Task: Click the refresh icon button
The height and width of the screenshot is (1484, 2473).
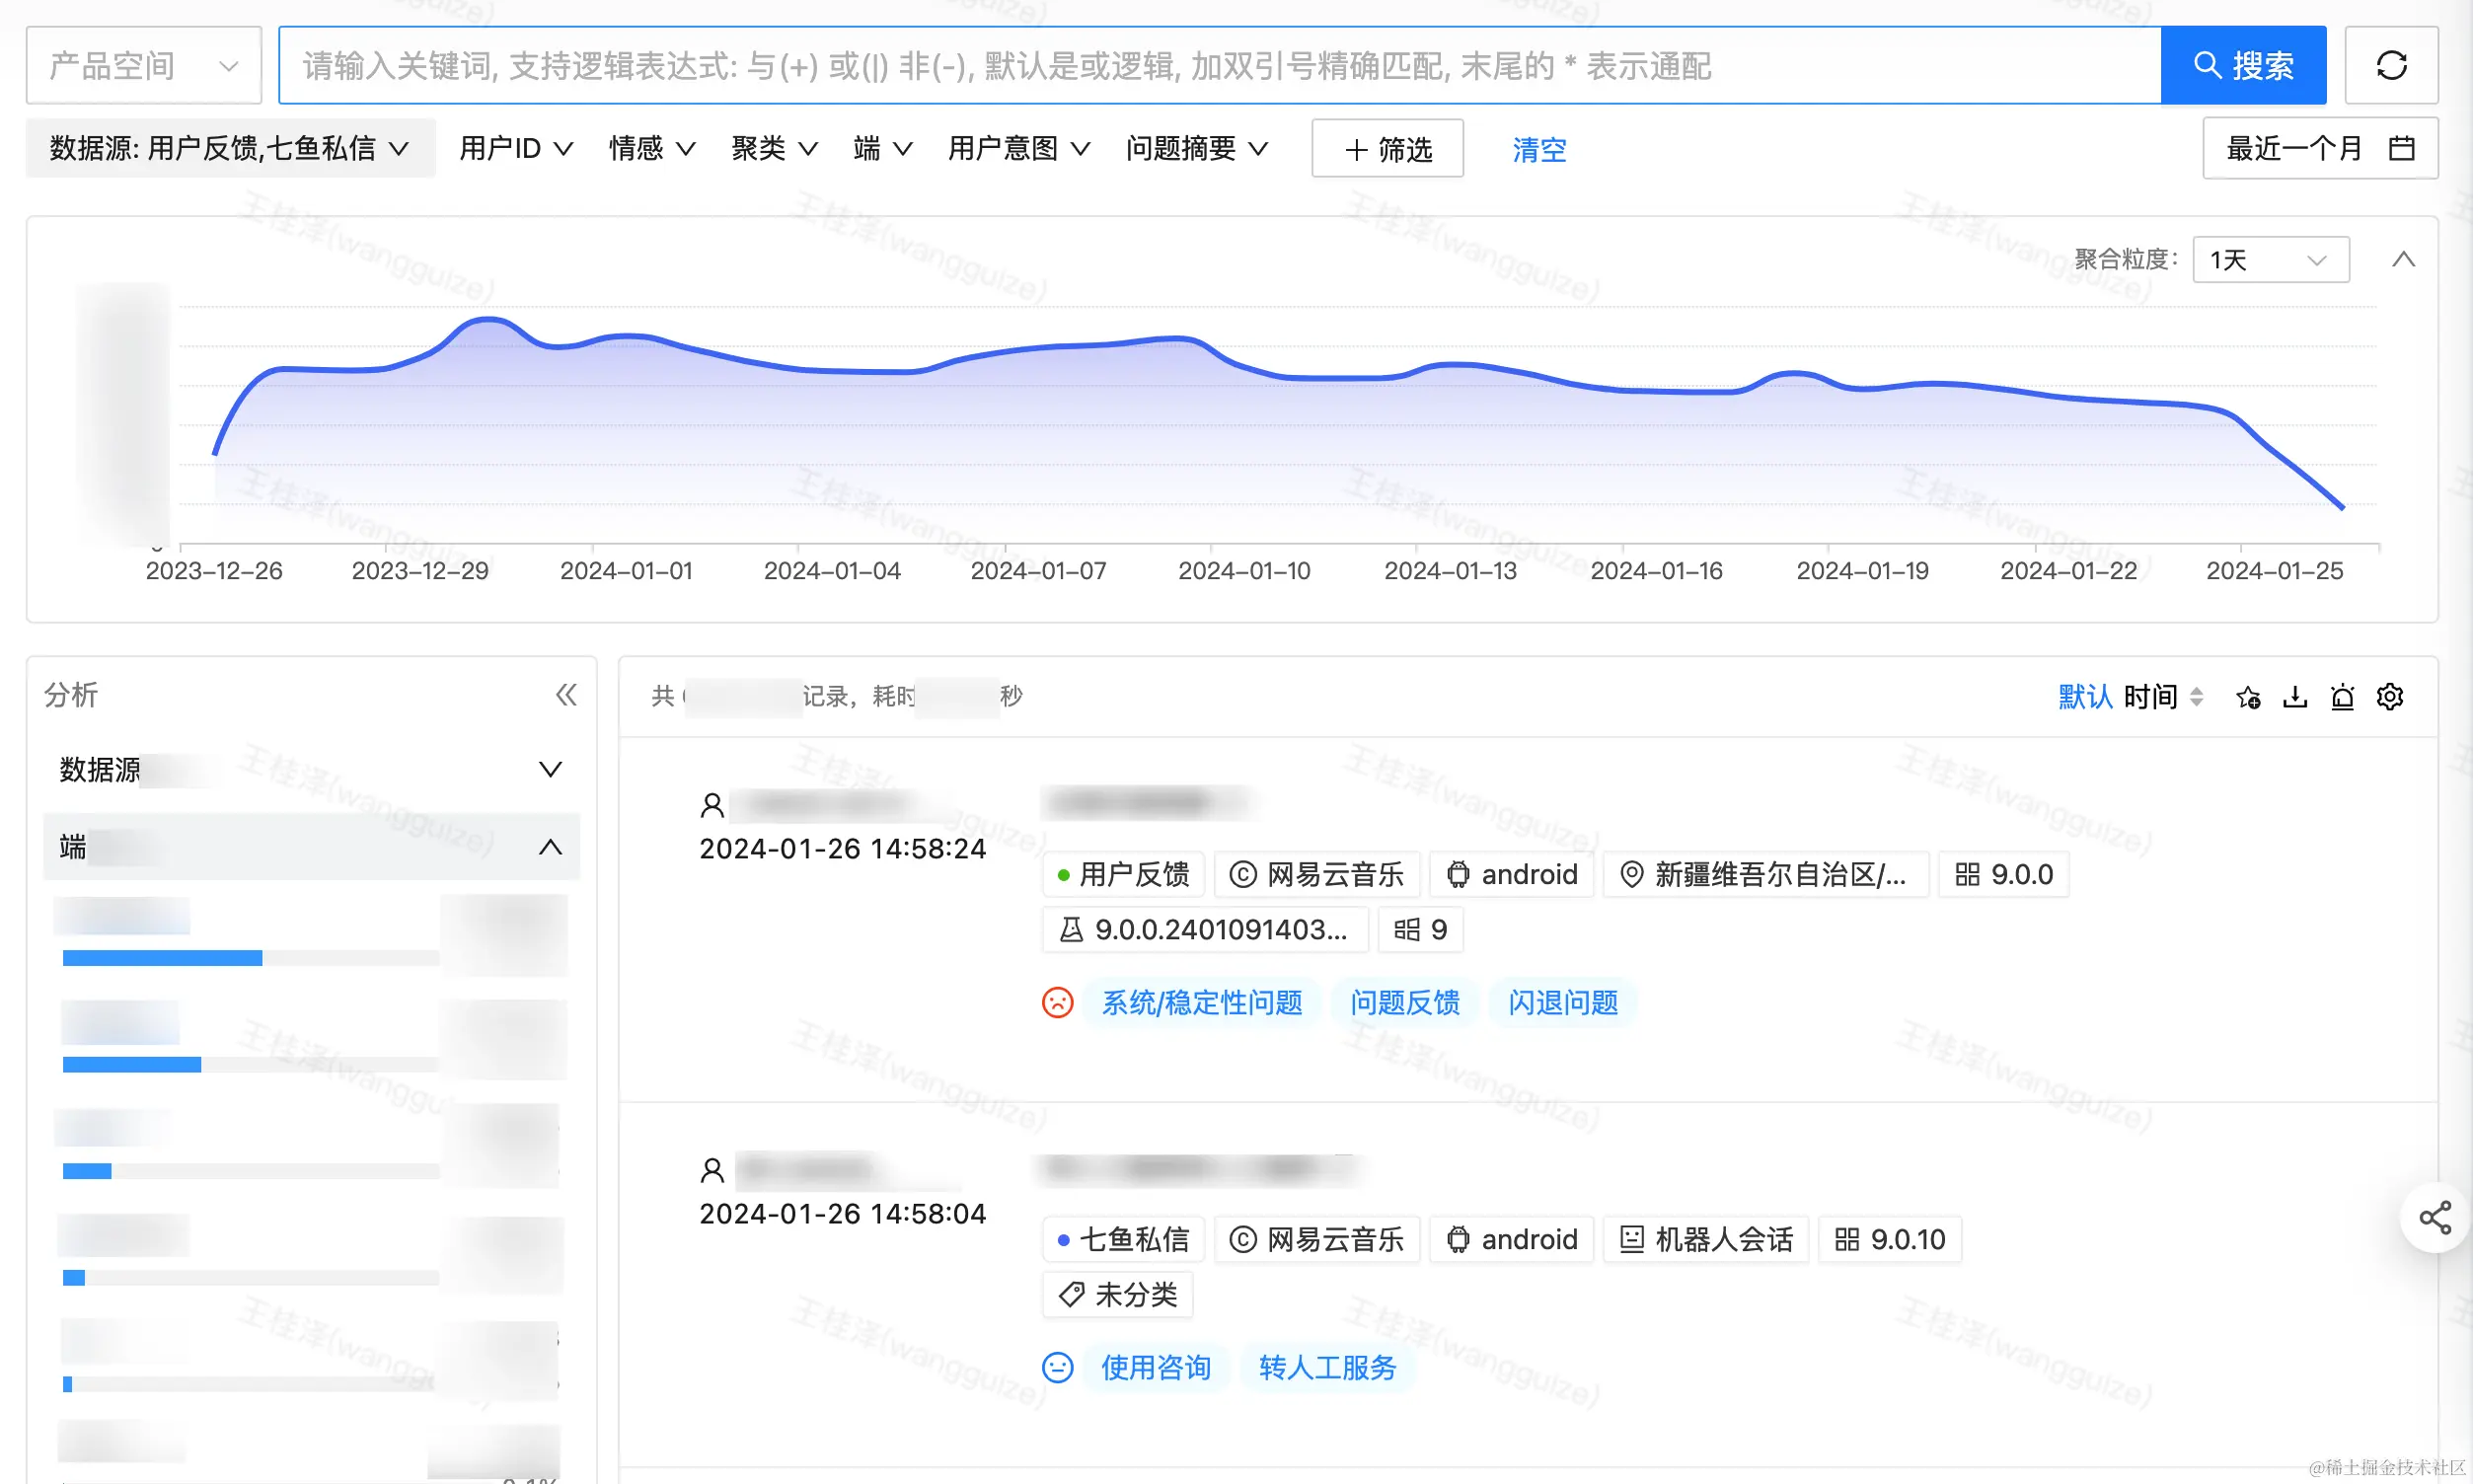Action: (x=2390, y=66)
